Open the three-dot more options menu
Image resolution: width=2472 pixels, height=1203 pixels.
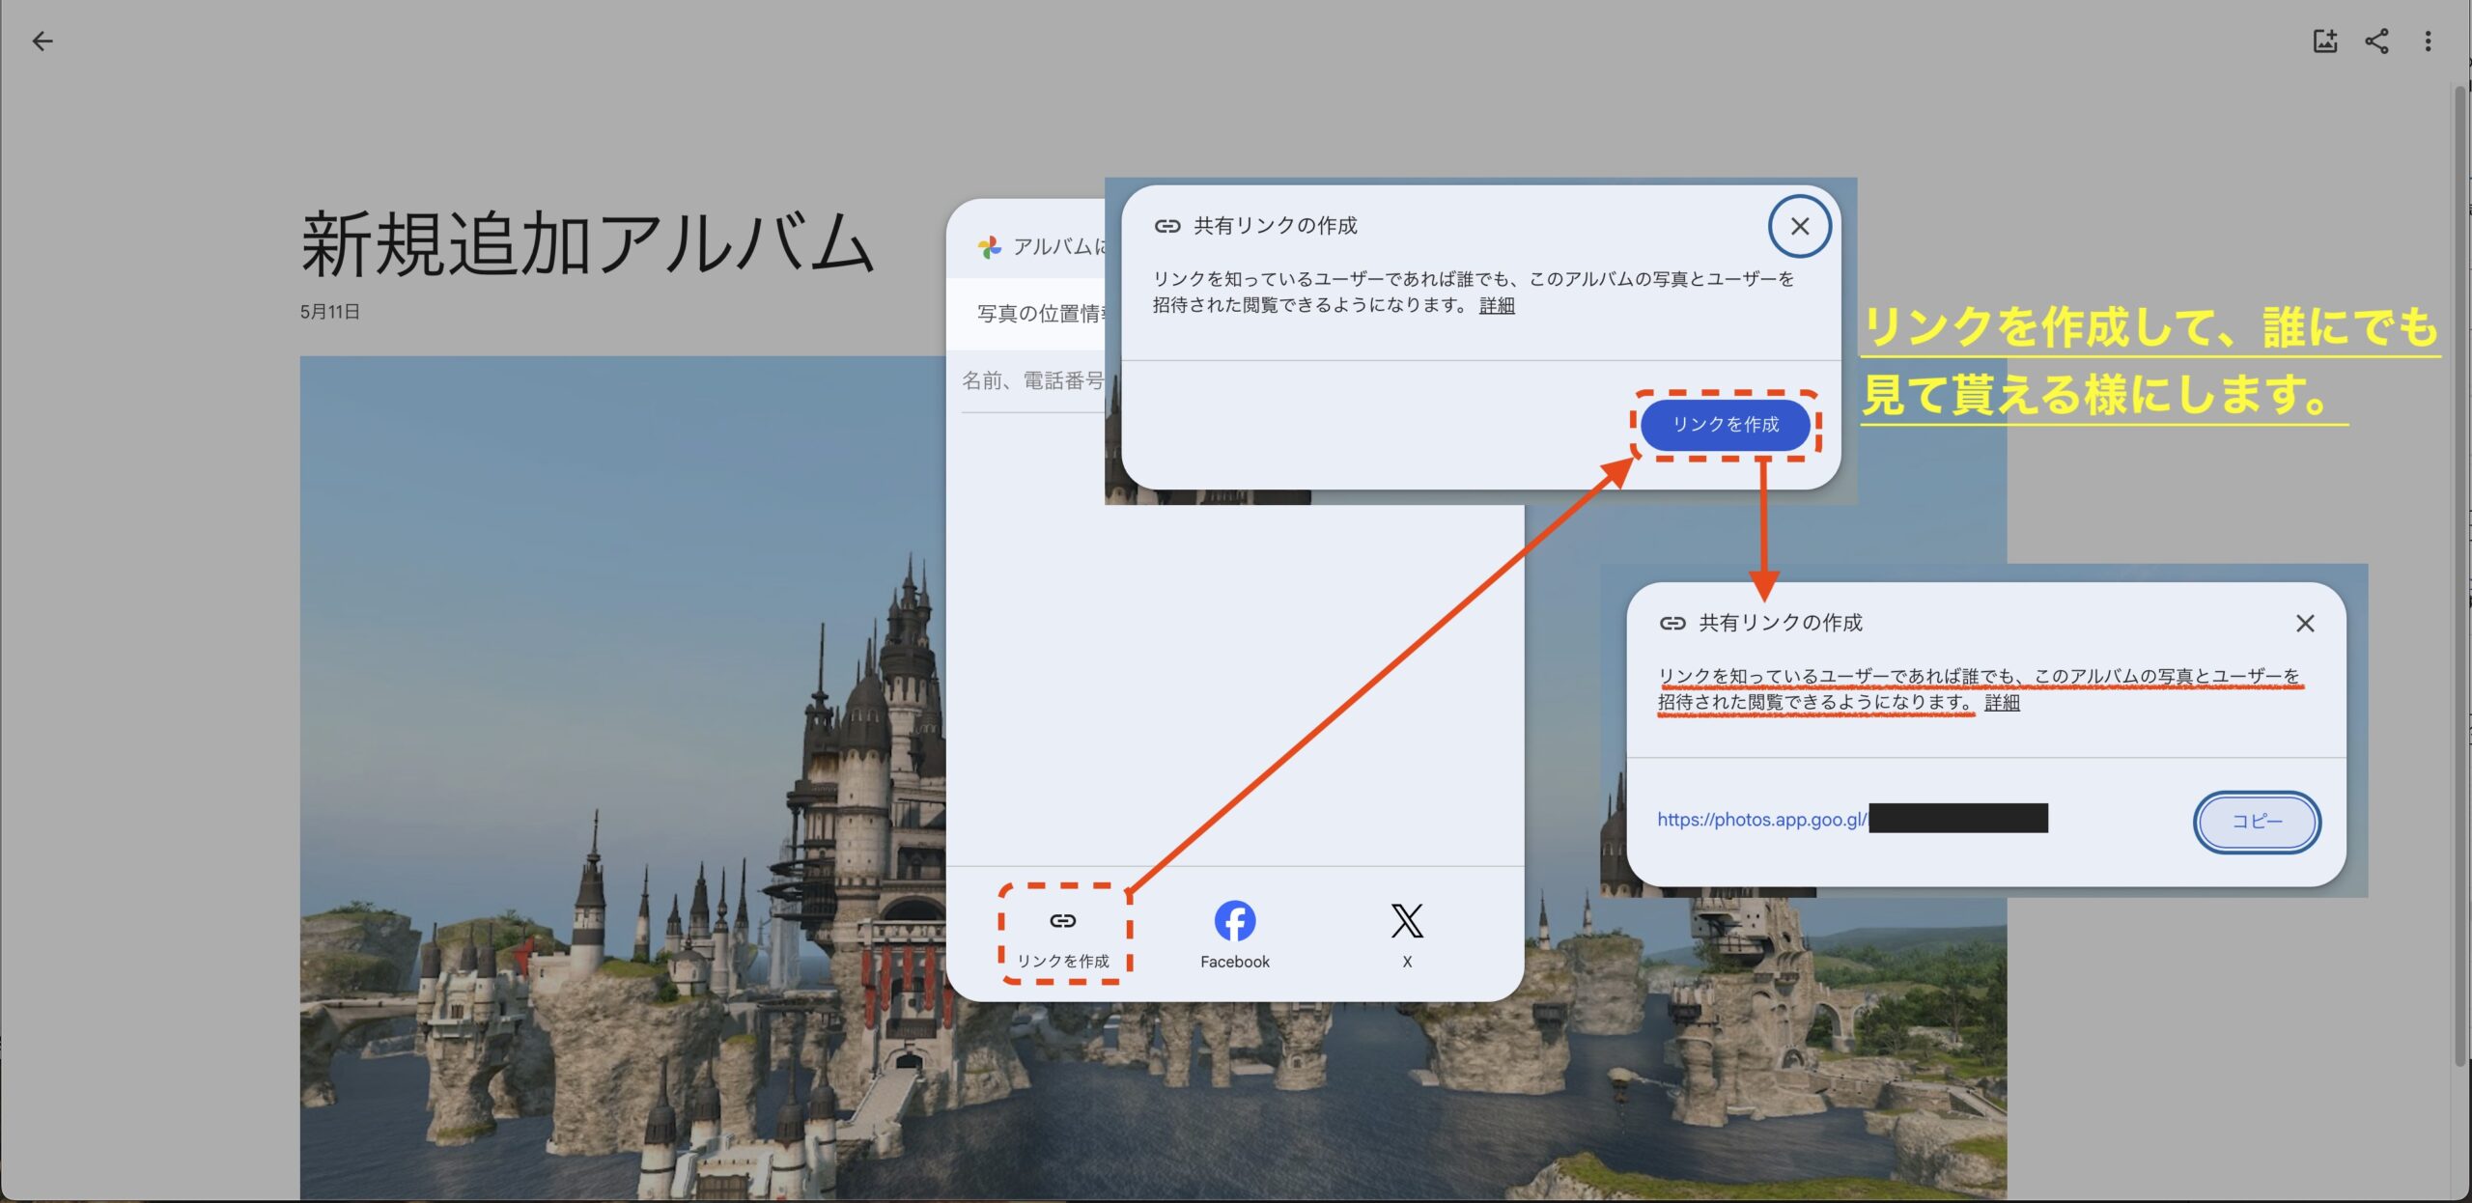point(2428,42)
